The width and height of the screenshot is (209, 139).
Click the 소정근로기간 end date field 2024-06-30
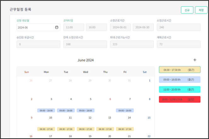143,28
